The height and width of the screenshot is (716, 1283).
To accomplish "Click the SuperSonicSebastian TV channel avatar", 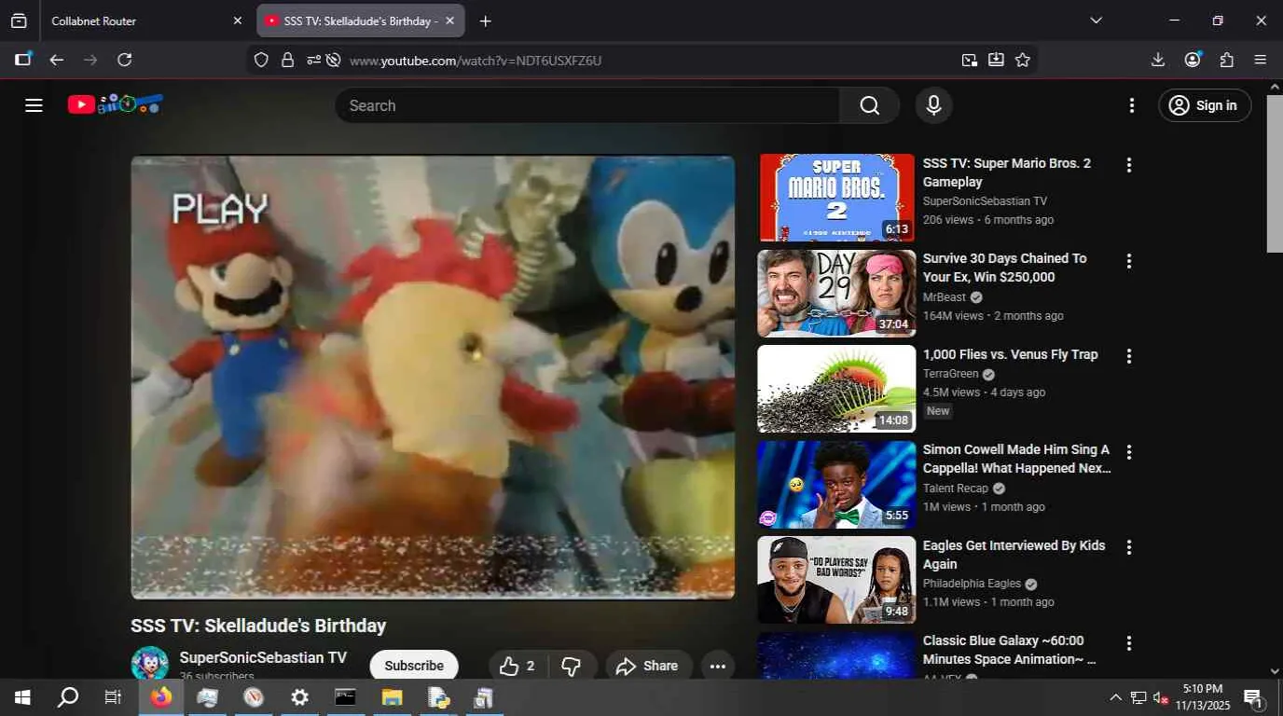I will pyautogui.click(x=149, y=663).
